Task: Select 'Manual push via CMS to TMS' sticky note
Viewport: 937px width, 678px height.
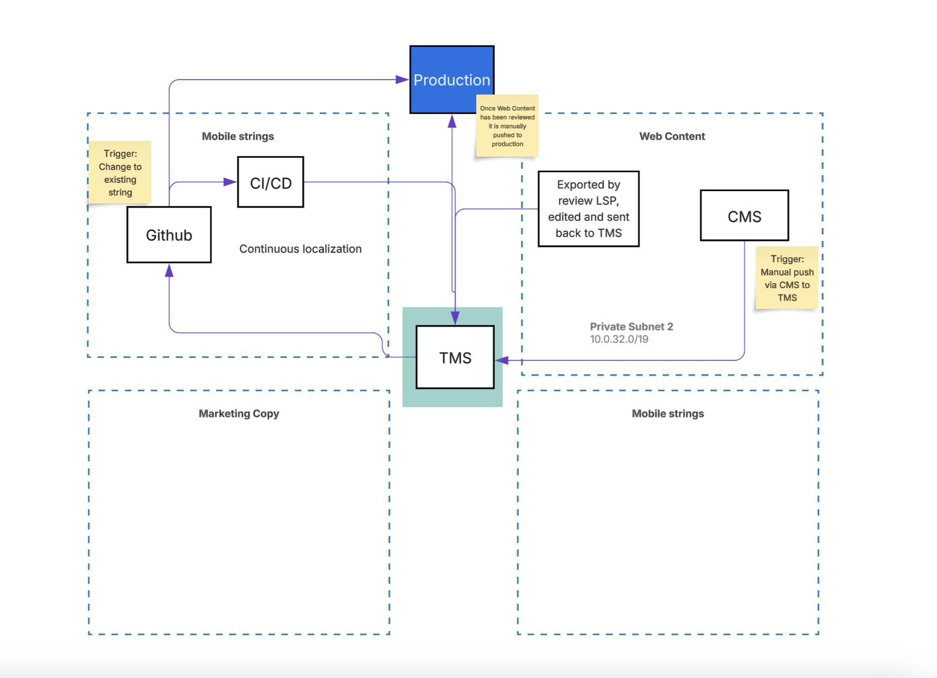Action: (787, 278)
